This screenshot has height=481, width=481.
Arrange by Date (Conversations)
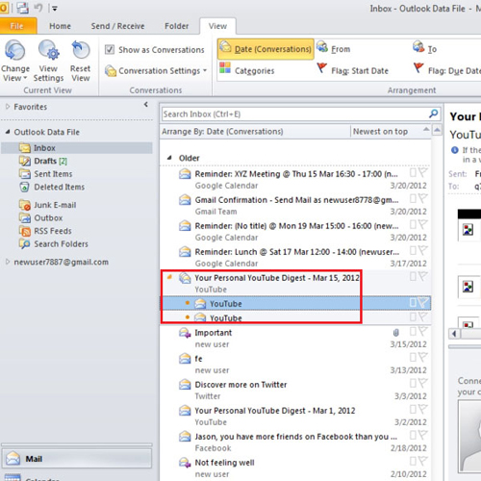[x=266, y=49]
